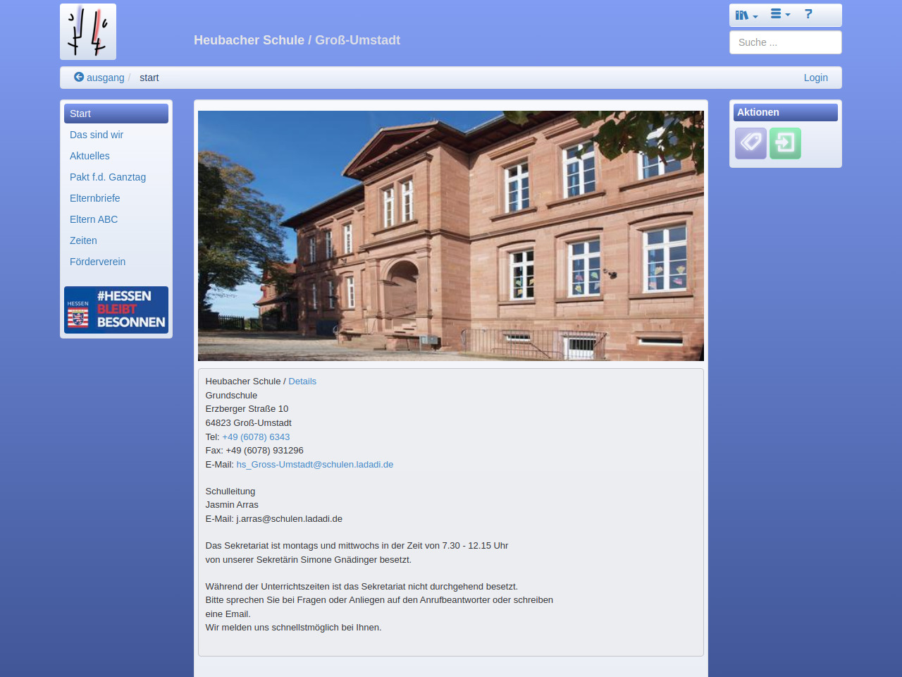Open the Das sind wir page
Image resolution: width=902 pixels, height=677 pixels.
[x=97, y=135]
